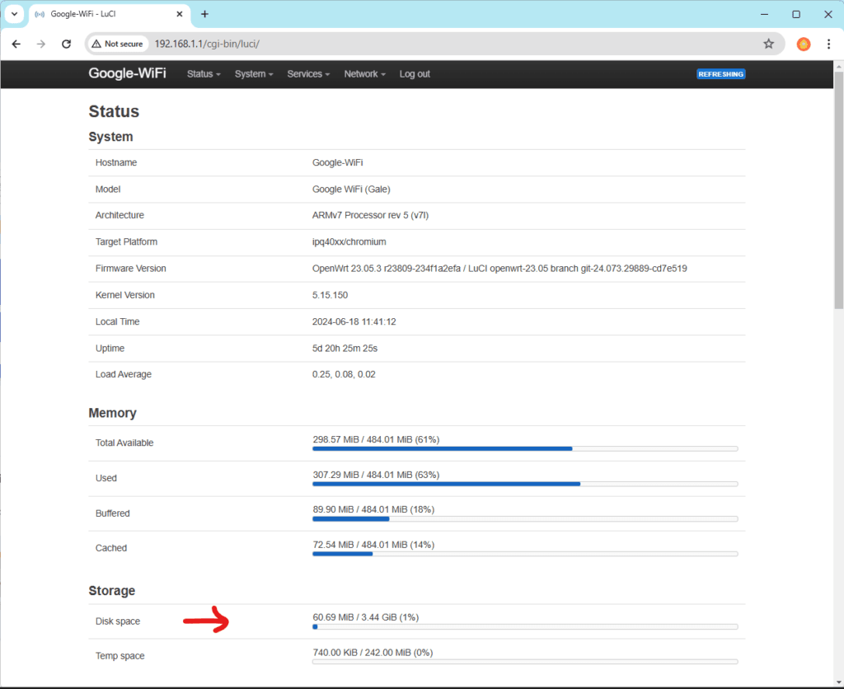Click the Model value Google WiFi (Gale)

351,190
